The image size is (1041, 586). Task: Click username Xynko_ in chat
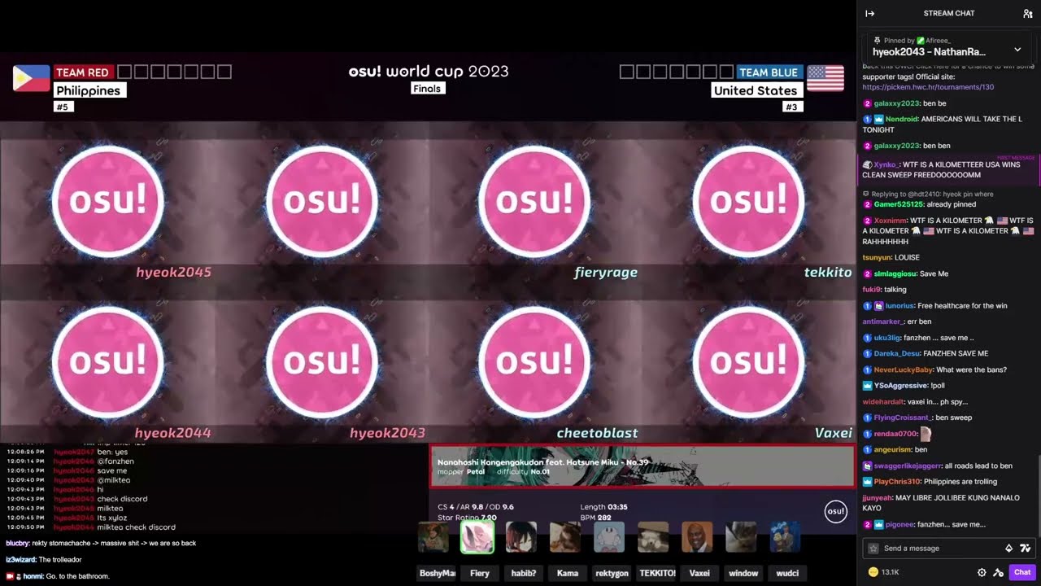coord(886,164)
